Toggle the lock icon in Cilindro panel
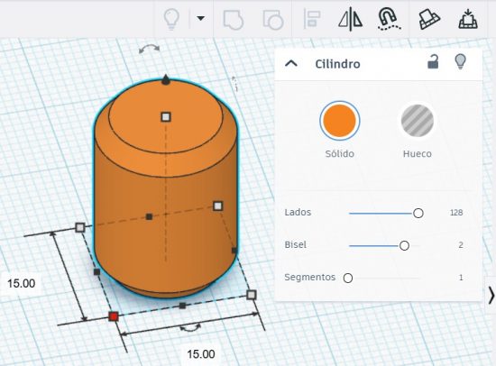 pyautogui.click(x=433, y=61)
